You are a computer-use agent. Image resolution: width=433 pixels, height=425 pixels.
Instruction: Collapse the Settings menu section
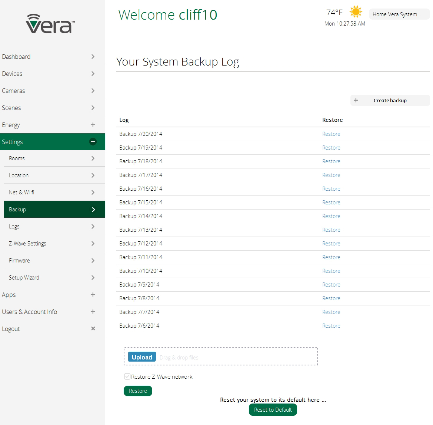point(93,142)
